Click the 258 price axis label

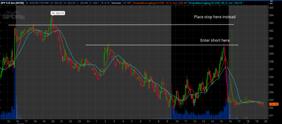pyautogui.click(x=272, y=61)
